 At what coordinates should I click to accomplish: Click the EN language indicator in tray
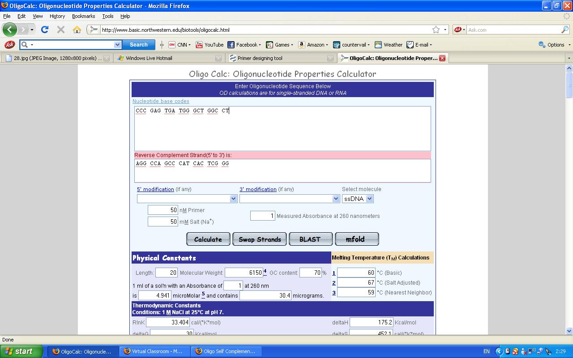[x=486, y=351]
